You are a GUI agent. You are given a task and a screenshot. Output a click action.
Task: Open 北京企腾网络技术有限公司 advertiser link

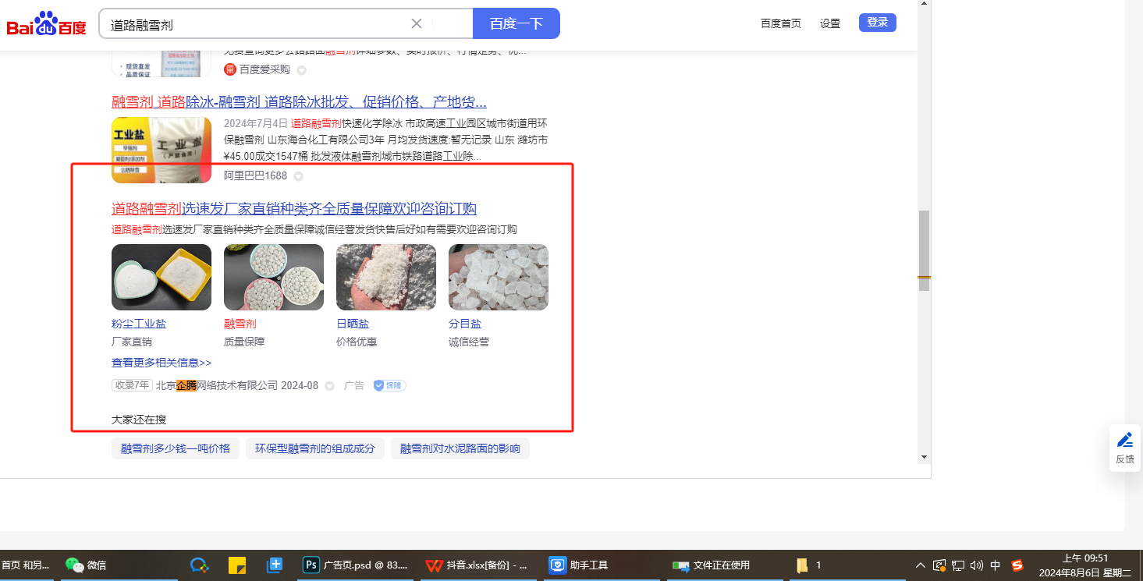(217, 385)
